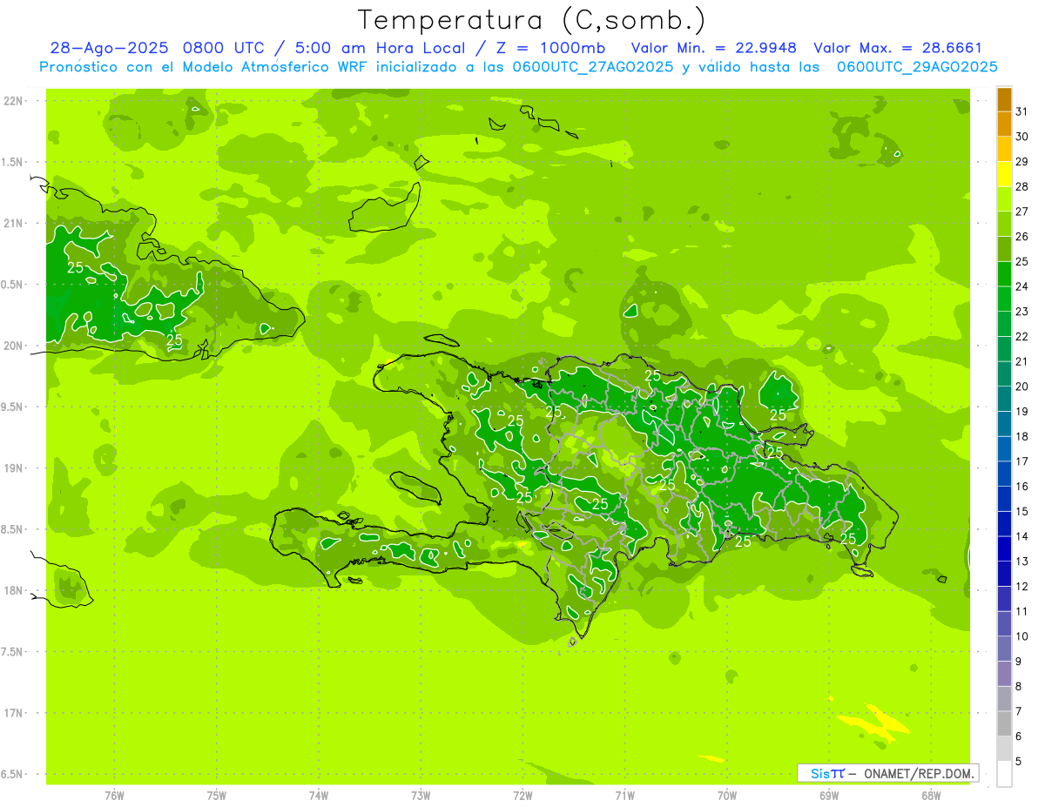Click the '69W' longitude label

(828, 795)
